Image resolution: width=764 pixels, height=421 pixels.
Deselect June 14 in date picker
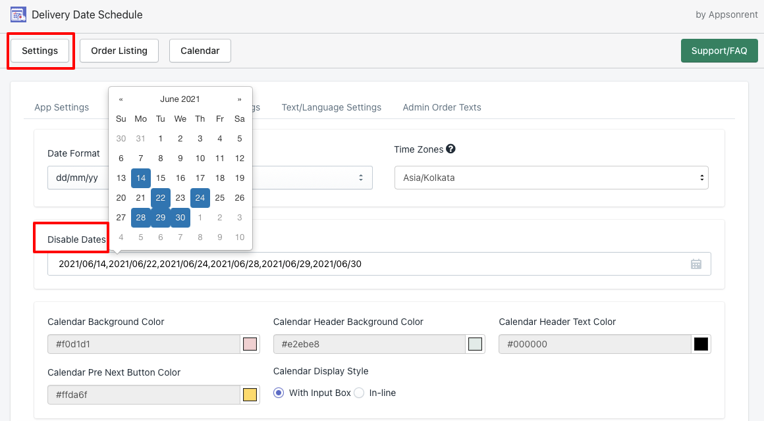tap(141, 178)
